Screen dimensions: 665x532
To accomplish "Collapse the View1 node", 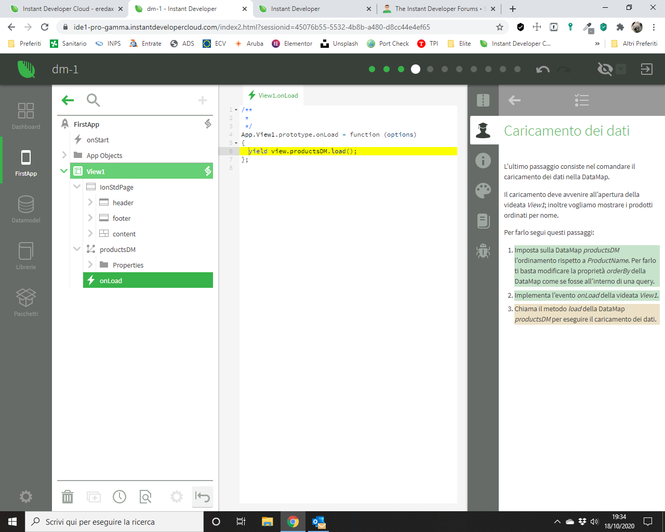I will (x=64, y=170).
